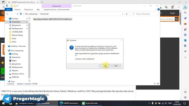Decline with the Нет button
This screenshot has height=106, width=189.
coord(116,66)
